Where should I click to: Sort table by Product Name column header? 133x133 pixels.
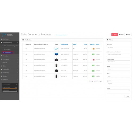point(64,44)
